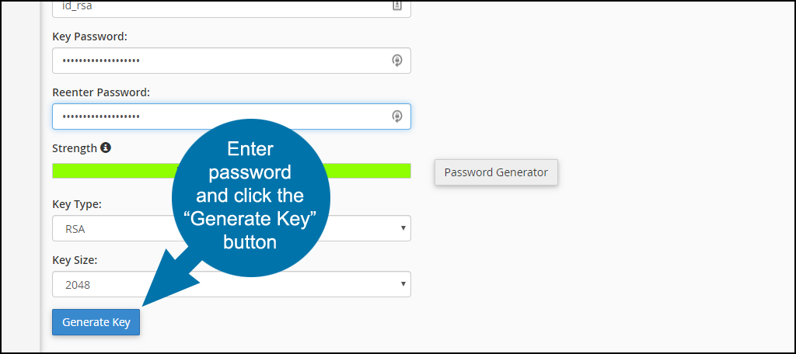Open the Password Generator
This screenshot has height=354, width=796.
pyautogui.click(x=496, y=172)
